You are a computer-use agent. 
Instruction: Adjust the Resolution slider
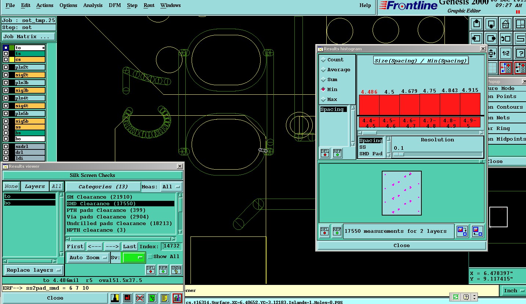click(399, 155)
